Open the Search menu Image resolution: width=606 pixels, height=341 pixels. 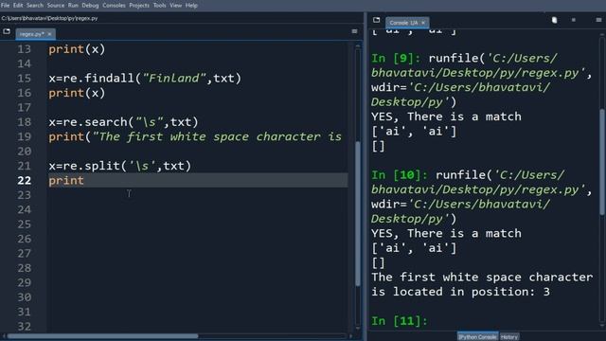pyautogui.click(x=35, y=6)
